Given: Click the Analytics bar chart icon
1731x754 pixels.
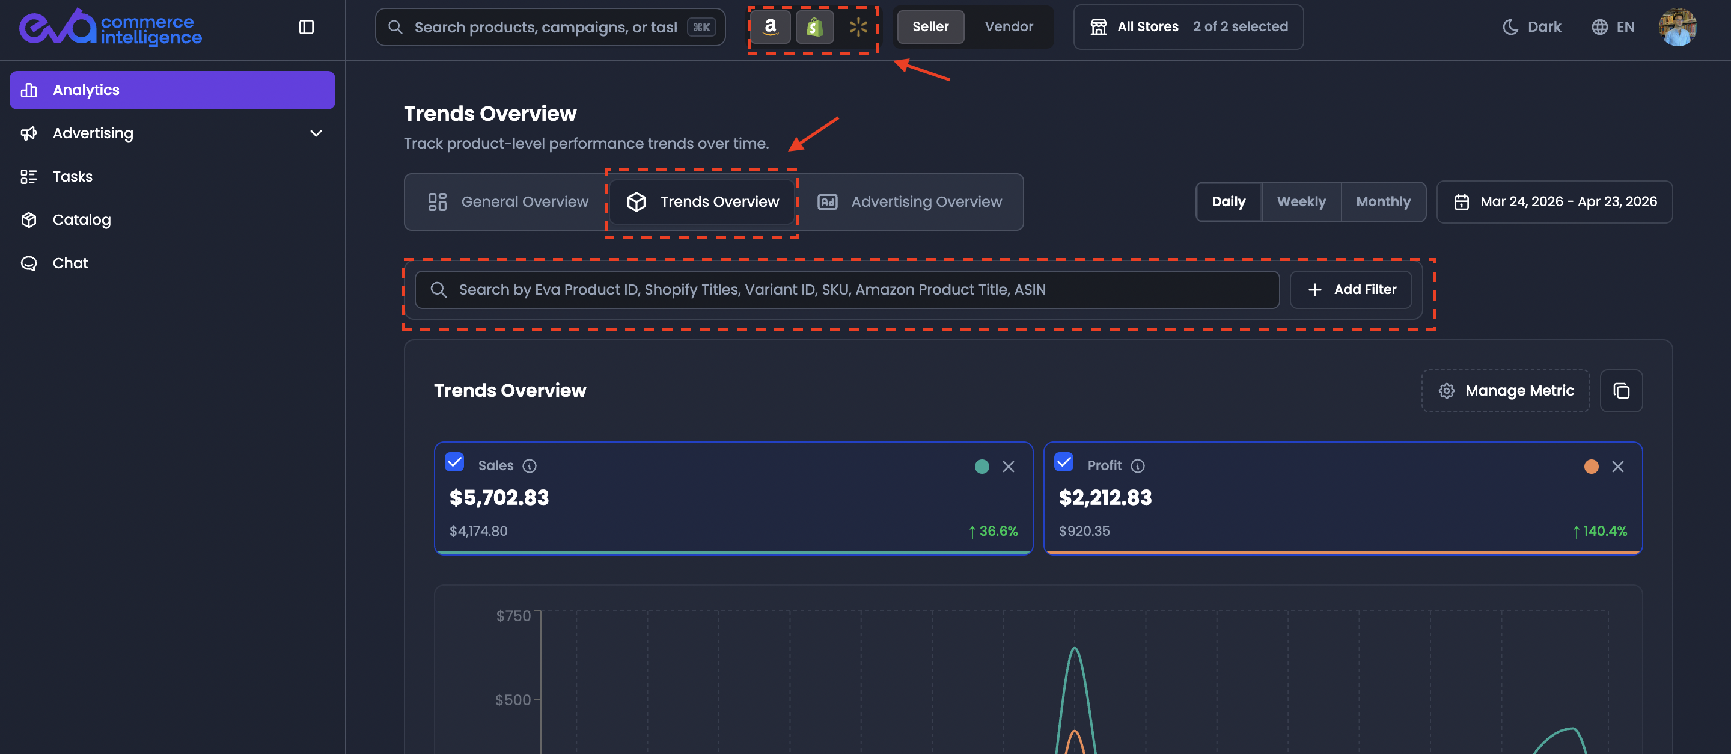Looking at the screenshot, I should coord(29,90).
